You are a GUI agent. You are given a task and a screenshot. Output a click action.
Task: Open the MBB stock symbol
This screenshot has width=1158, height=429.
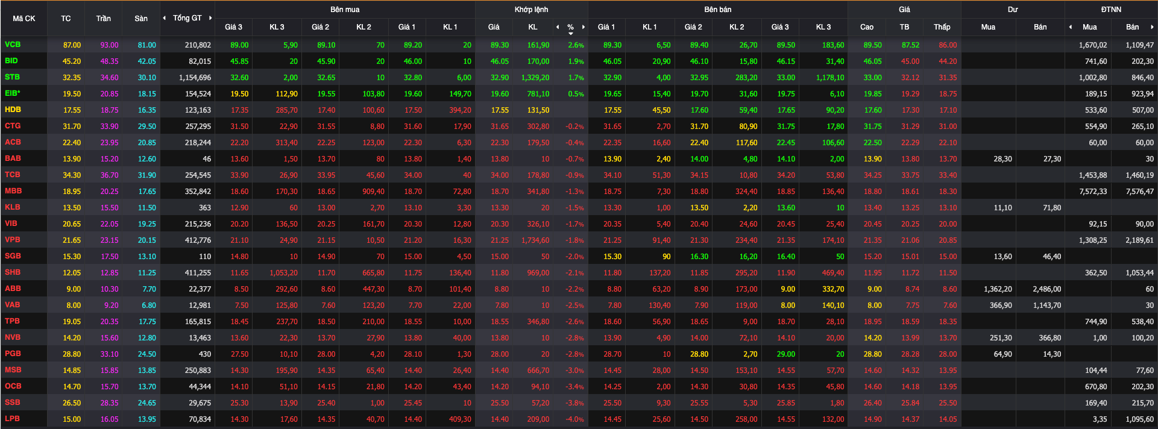pos(13,191)
